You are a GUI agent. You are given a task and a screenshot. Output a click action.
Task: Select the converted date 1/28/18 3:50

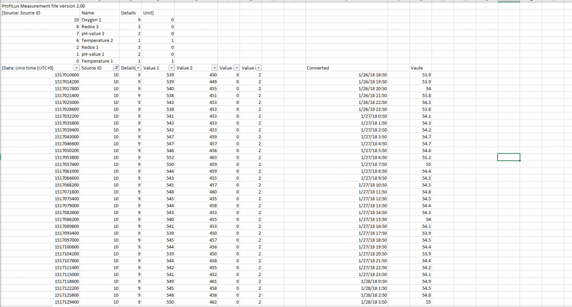coord(347,302)
